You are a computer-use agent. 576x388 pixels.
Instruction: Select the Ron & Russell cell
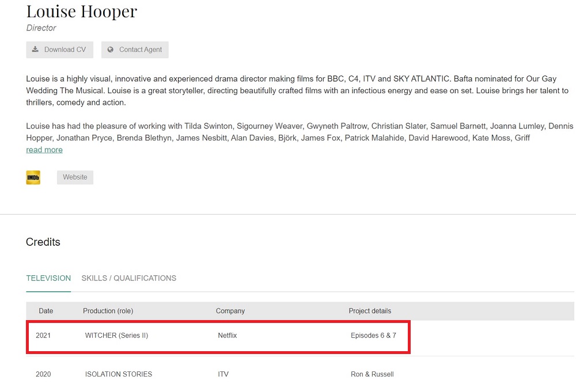[x=372, y=374]
